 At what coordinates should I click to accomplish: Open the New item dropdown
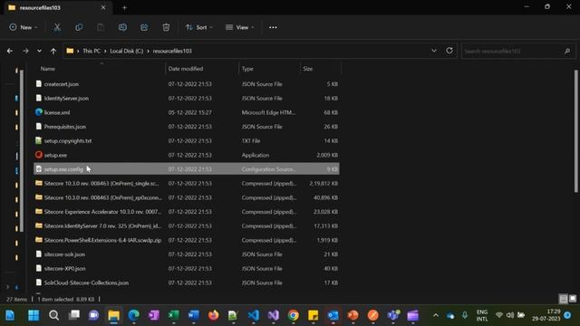coord(24,27)
